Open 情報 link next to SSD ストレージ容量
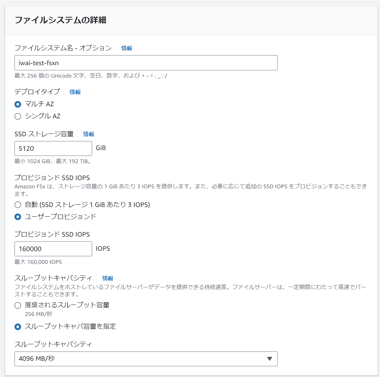The width and height of the screenshot is (380, 377). 89,134
